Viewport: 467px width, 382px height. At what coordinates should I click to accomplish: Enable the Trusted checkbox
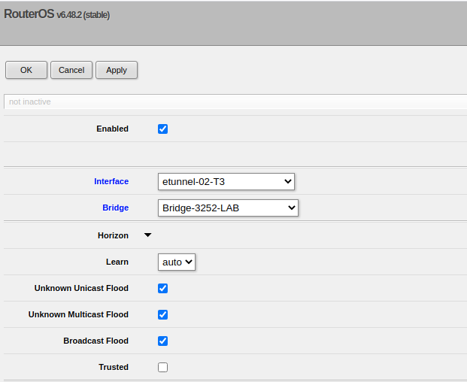coord(162,367)
